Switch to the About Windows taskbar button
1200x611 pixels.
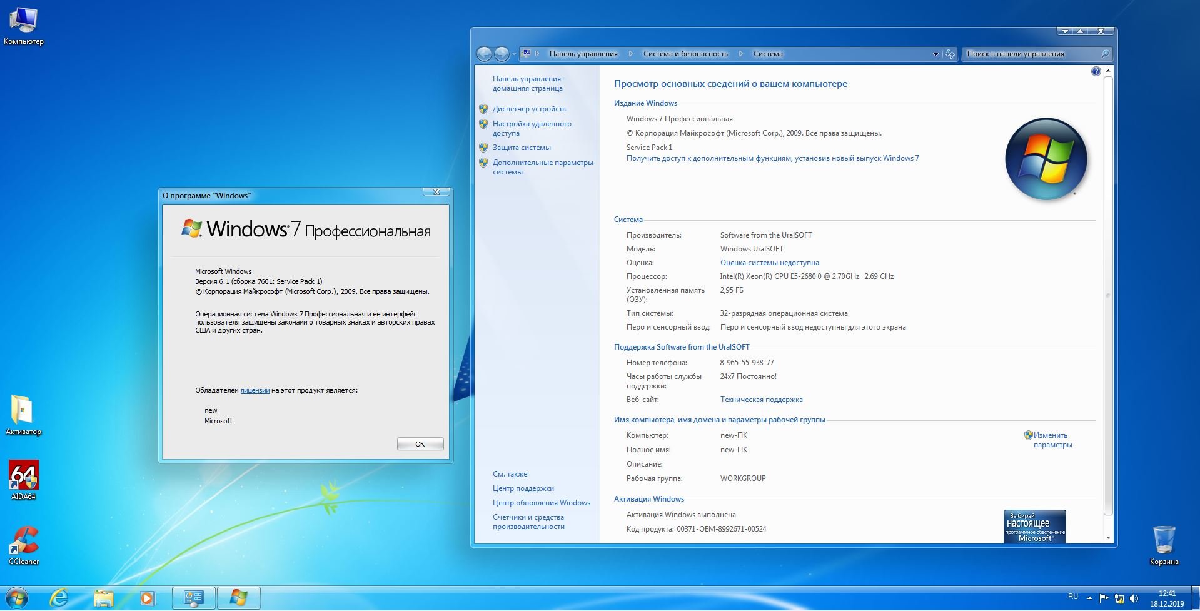coord(239,598)
